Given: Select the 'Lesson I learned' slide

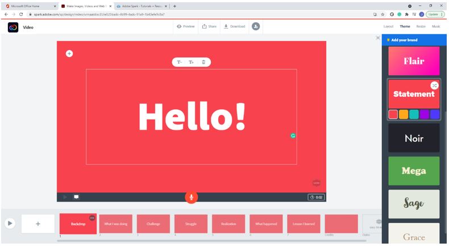Looking at the screenshot, I should point(304,224).
